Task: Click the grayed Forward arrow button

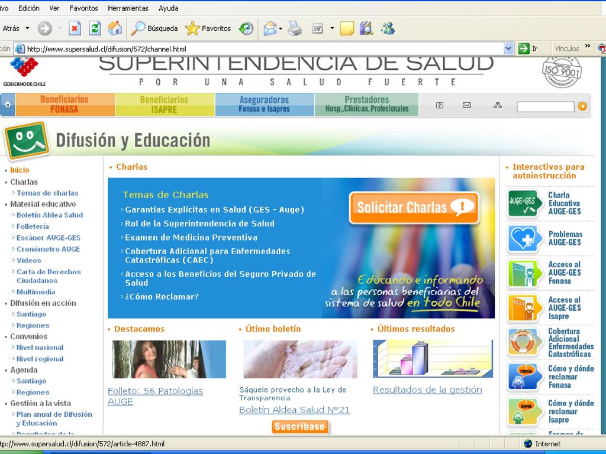Action: [x=45, y=28]
